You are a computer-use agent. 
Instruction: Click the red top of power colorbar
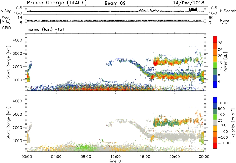coord(215,39)
